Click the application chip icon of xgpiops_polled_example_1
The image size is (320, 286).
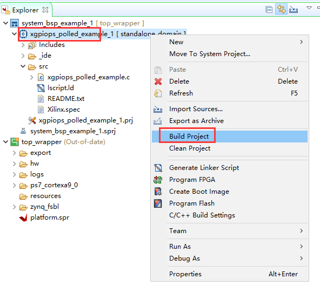pyautogui.click(x=23, y=34)
